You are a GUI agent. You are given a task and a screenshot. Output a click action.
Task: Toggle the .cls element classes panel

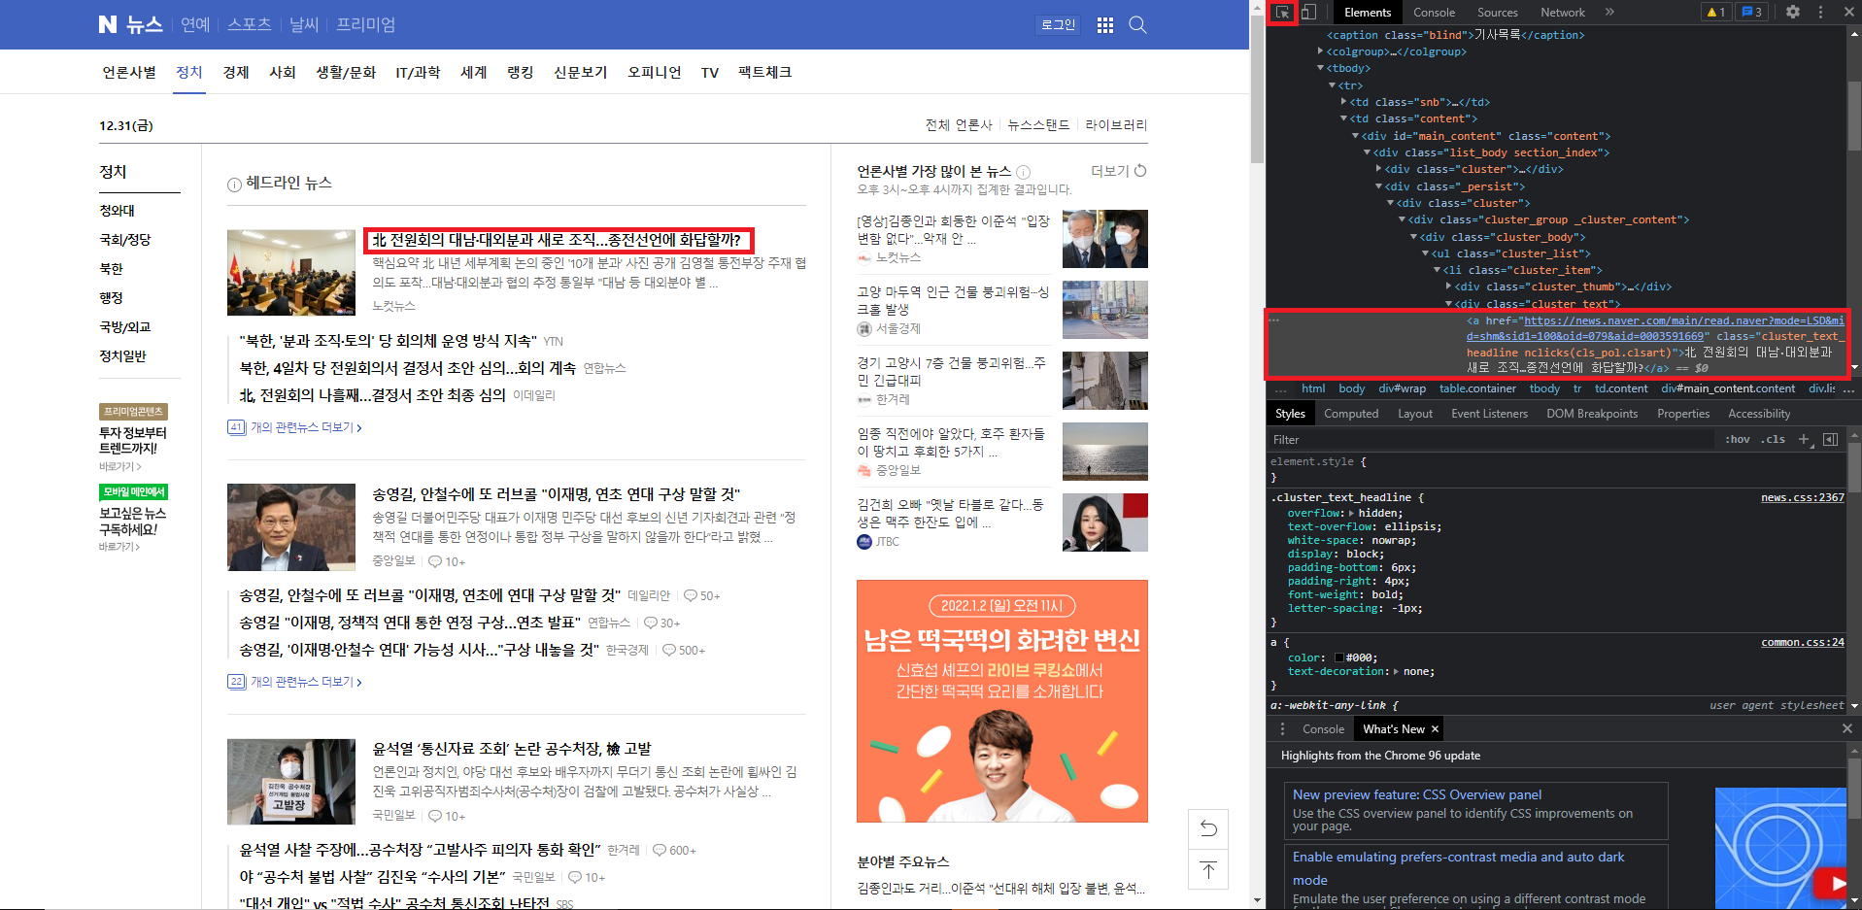point(1775,439)
